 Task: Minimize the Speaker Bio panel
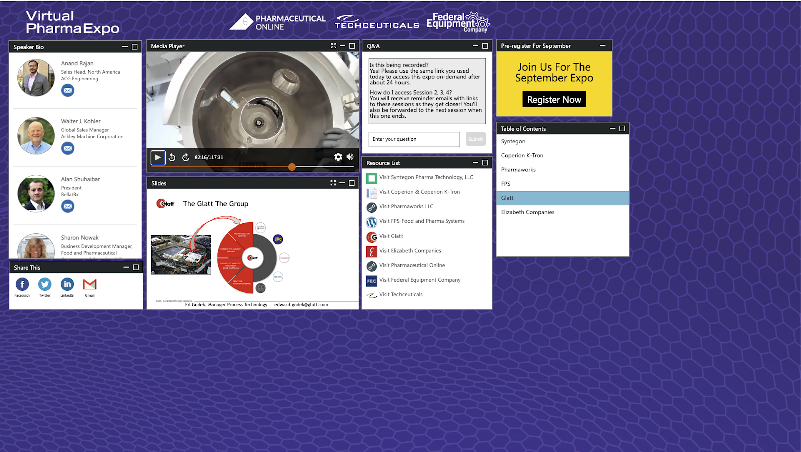(x=125, y=47)
